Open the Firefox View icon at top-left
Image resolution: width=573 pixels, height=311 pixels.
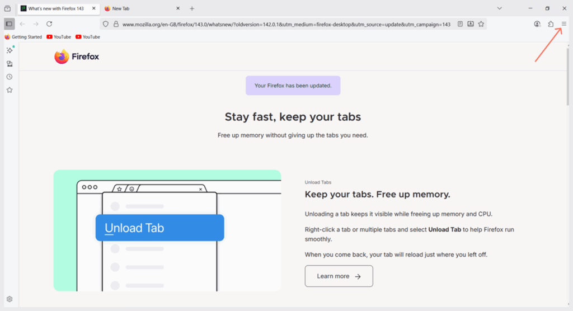tap(7, 8)
